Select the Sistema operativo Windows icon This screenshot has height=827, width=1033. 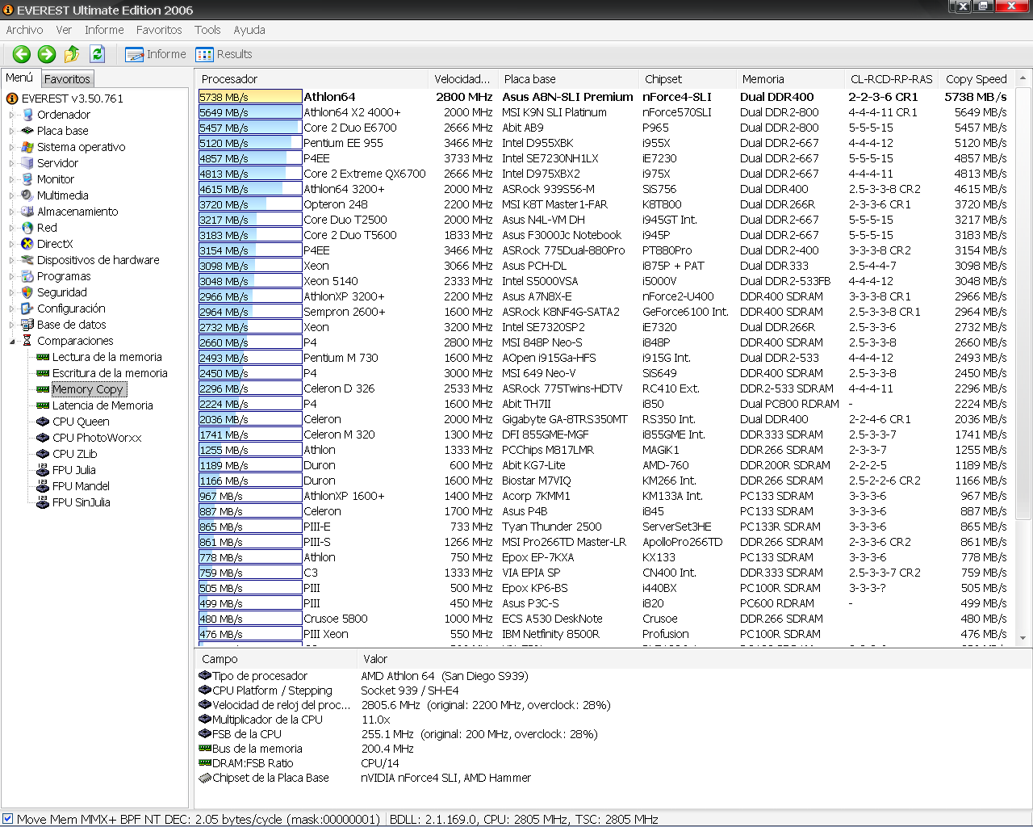click(x=27, y=147)
